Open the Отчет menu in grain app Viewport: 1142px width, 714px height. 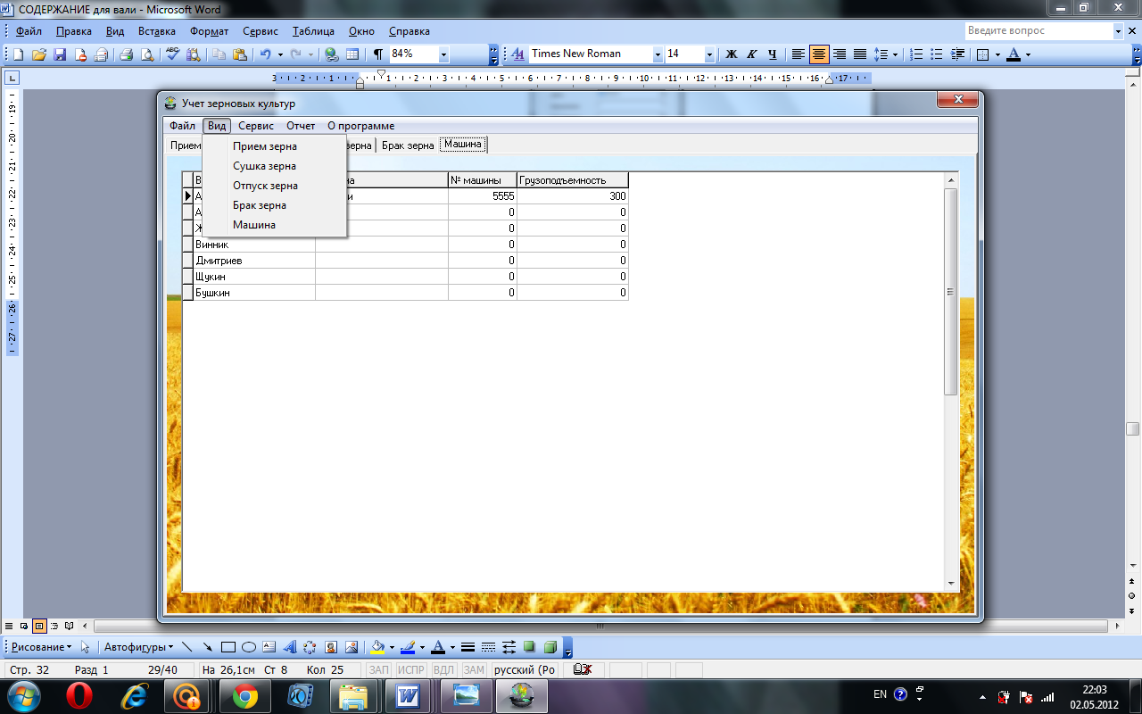(x=301, y=126)
